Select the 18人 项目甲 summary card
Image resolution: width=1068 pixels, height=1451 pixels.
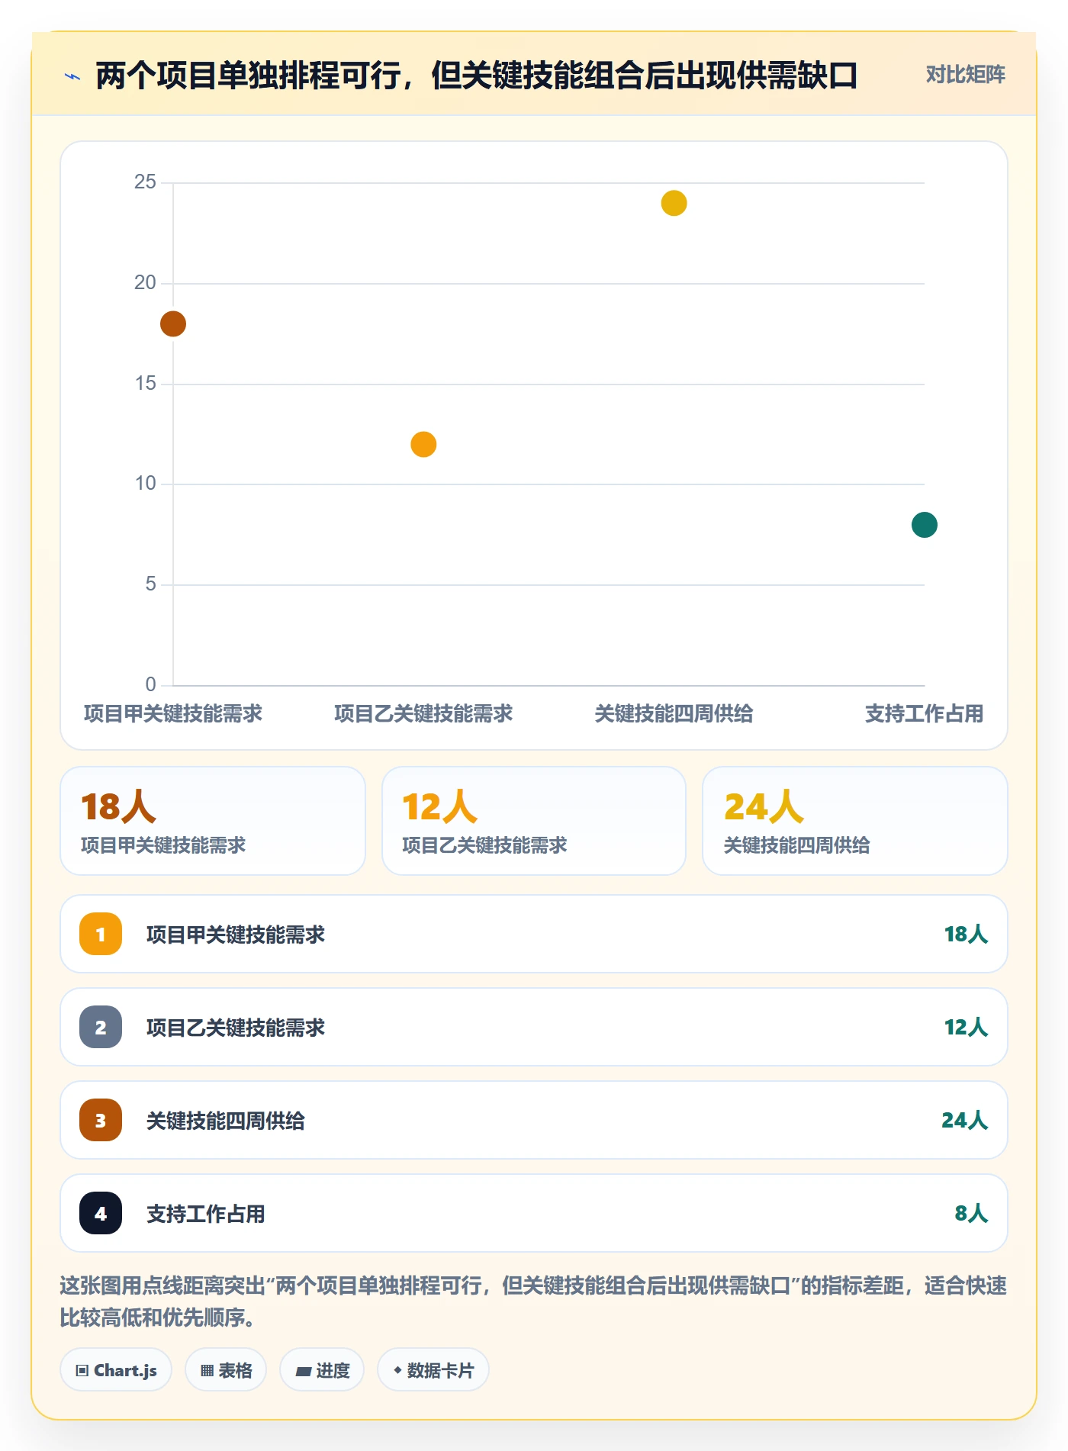(x=213, y=821)
